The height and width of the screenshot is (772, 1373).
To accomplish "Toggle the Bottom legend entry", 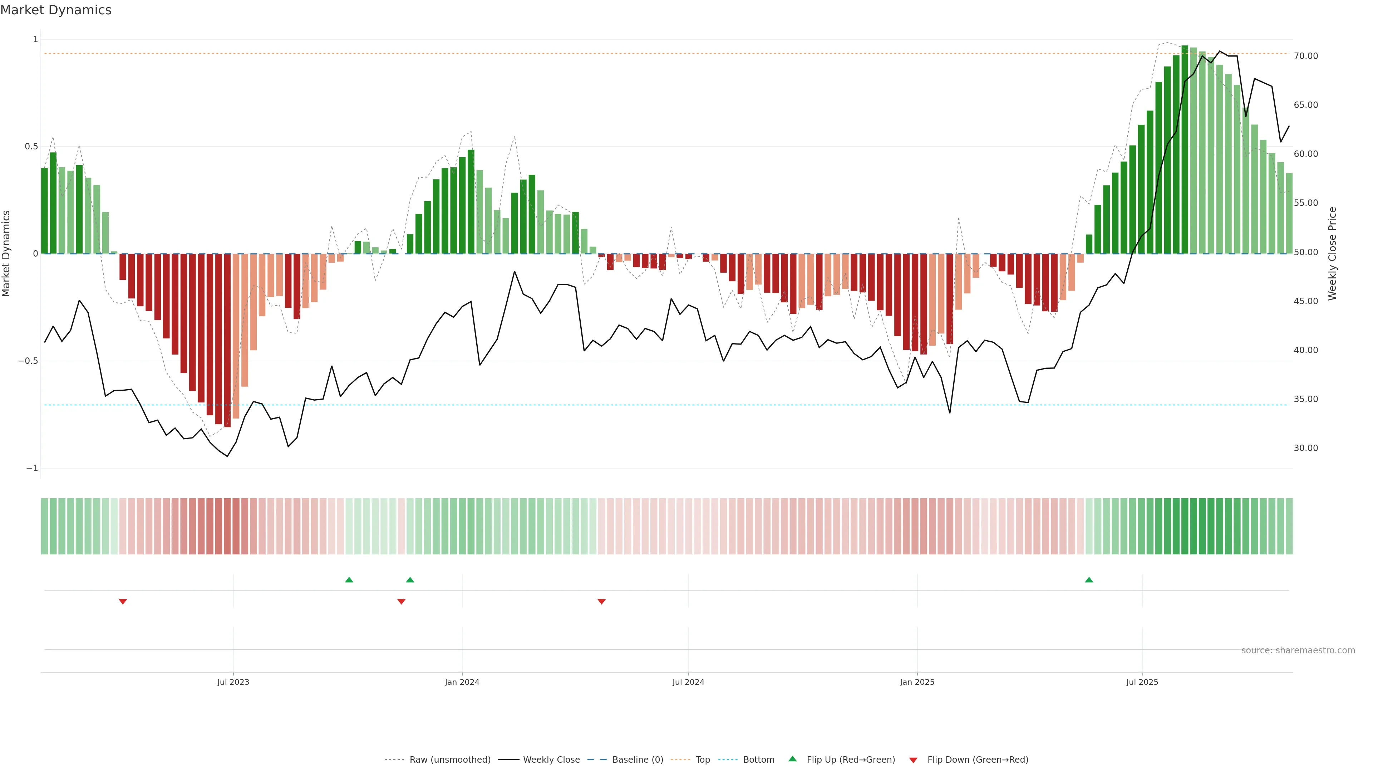I will point(758,760).
